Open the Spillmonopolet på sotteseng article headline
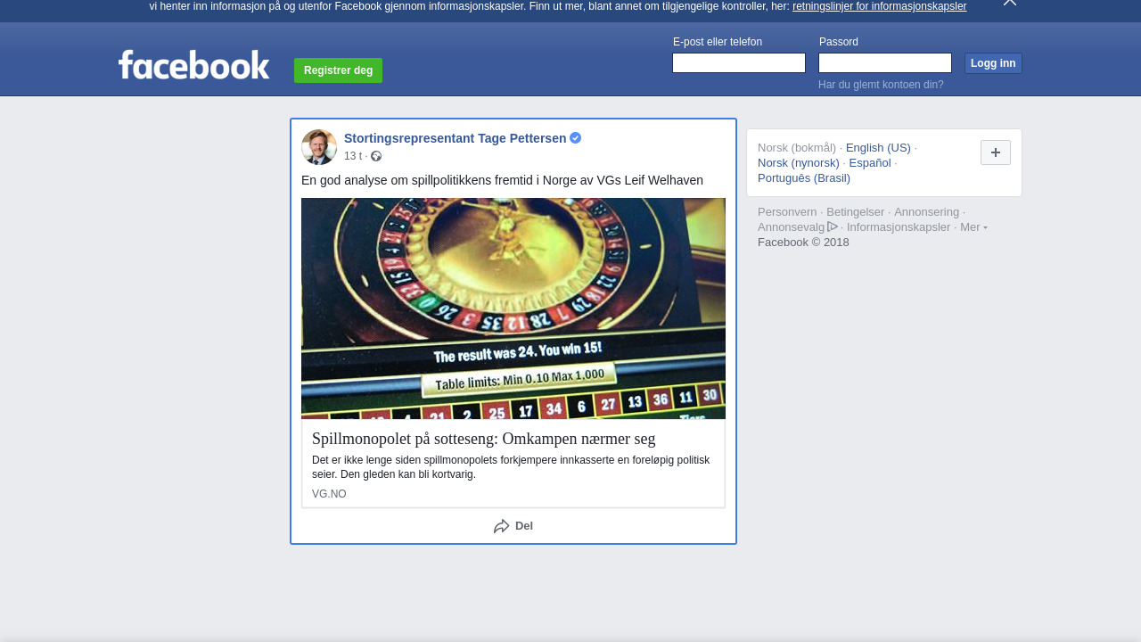Viewport: 1141px width, 642px height. pyautogui.click(x=483, y=439)
